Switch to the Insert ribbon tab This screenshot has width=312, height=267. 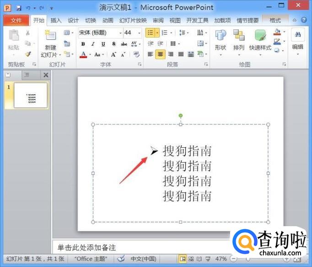pos(56,20)
